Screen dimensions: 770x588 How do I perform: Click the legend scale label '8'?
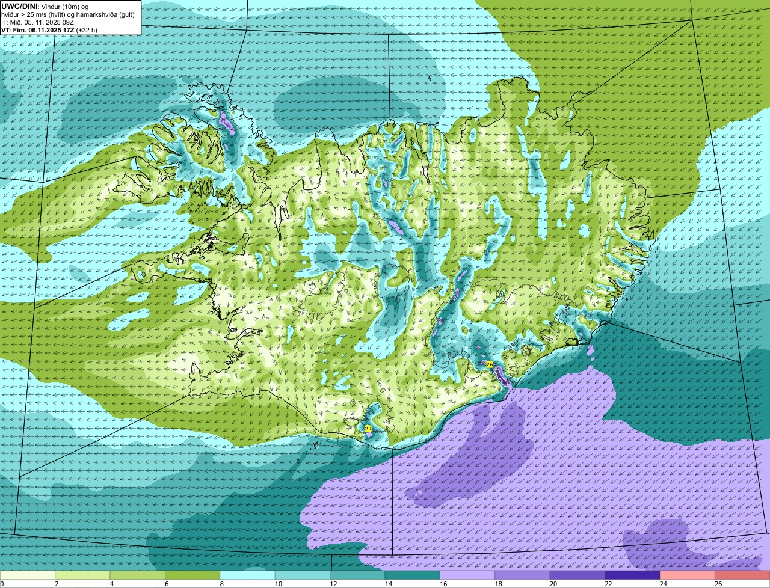[x=221, y=584]
